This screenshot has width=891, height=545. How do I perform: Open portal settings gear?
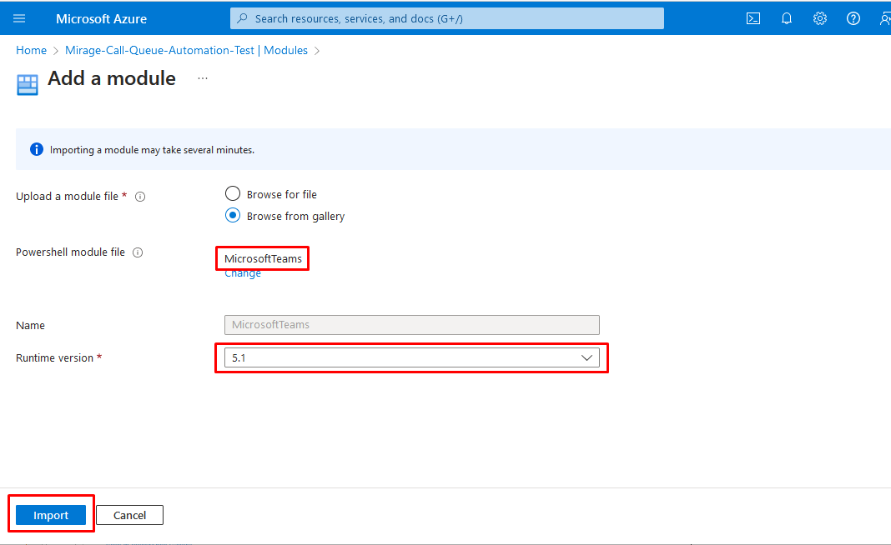pyautogui.click(x=819, y=18)
